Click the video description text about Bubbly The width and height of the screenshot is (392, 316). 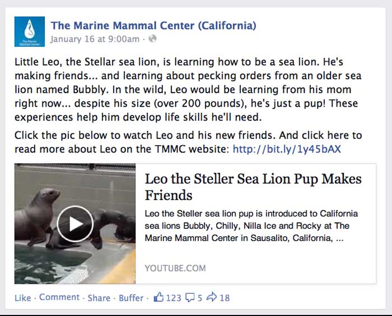point(251,226)
